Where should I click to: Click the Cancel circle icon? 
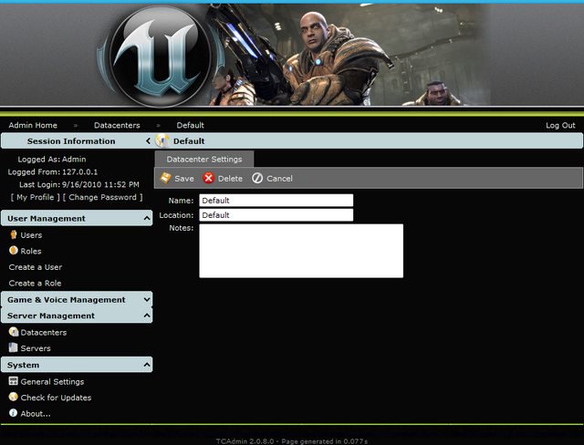pyautogui.click(x=257, y=179)
